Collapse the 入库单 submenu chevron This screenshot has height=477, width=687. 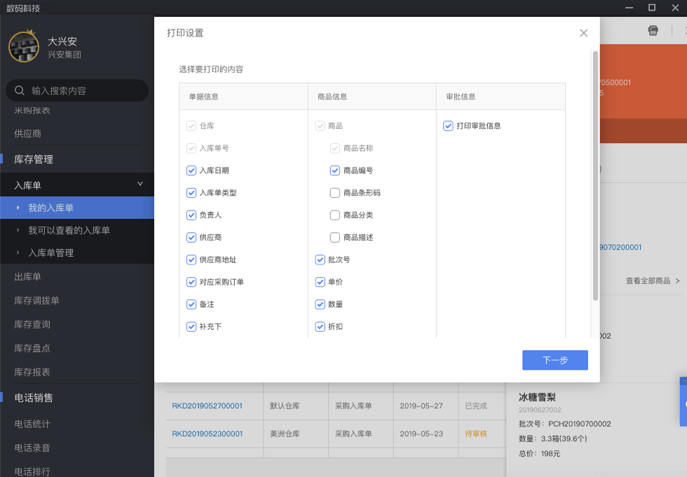(x=140, y=184)
